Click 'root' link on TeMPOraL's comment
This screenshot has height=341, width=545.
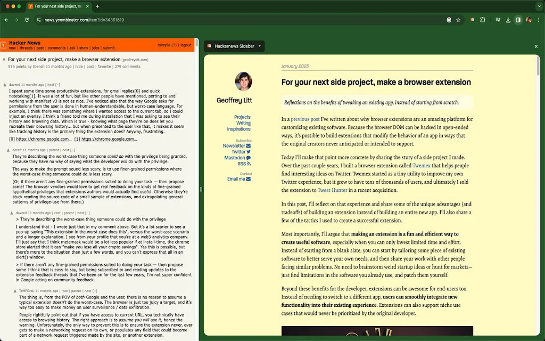[64, 290]
